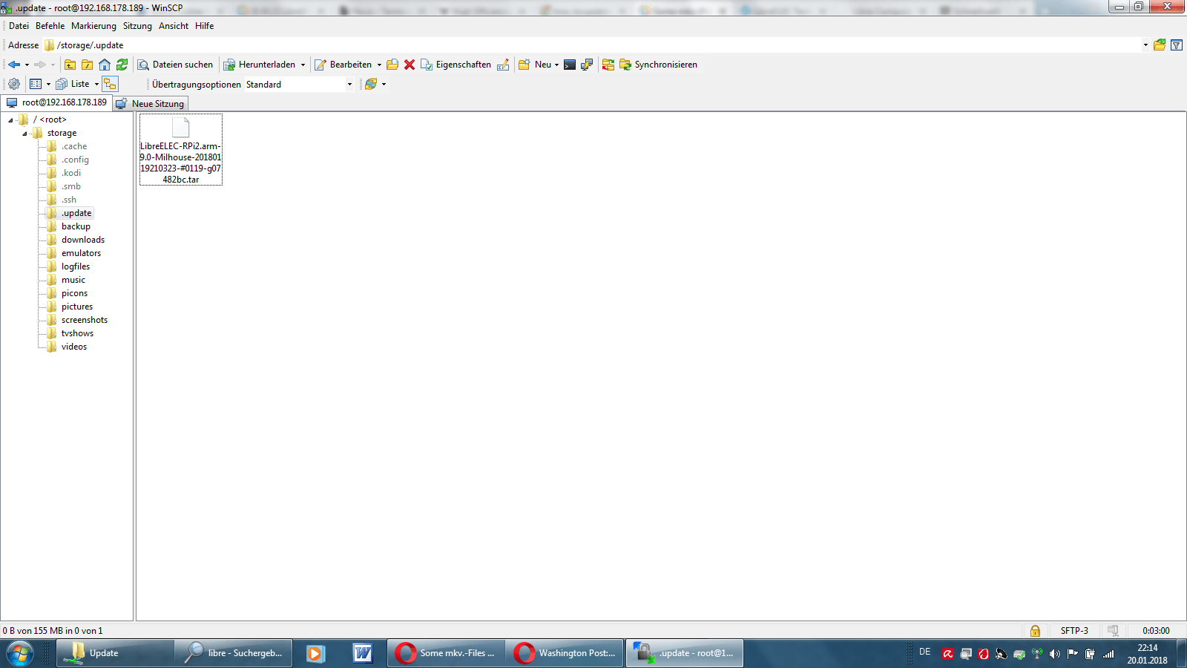This screenshot has height=668, width=1187.
Task: Open the Sitzung menu
Action: 137,26
